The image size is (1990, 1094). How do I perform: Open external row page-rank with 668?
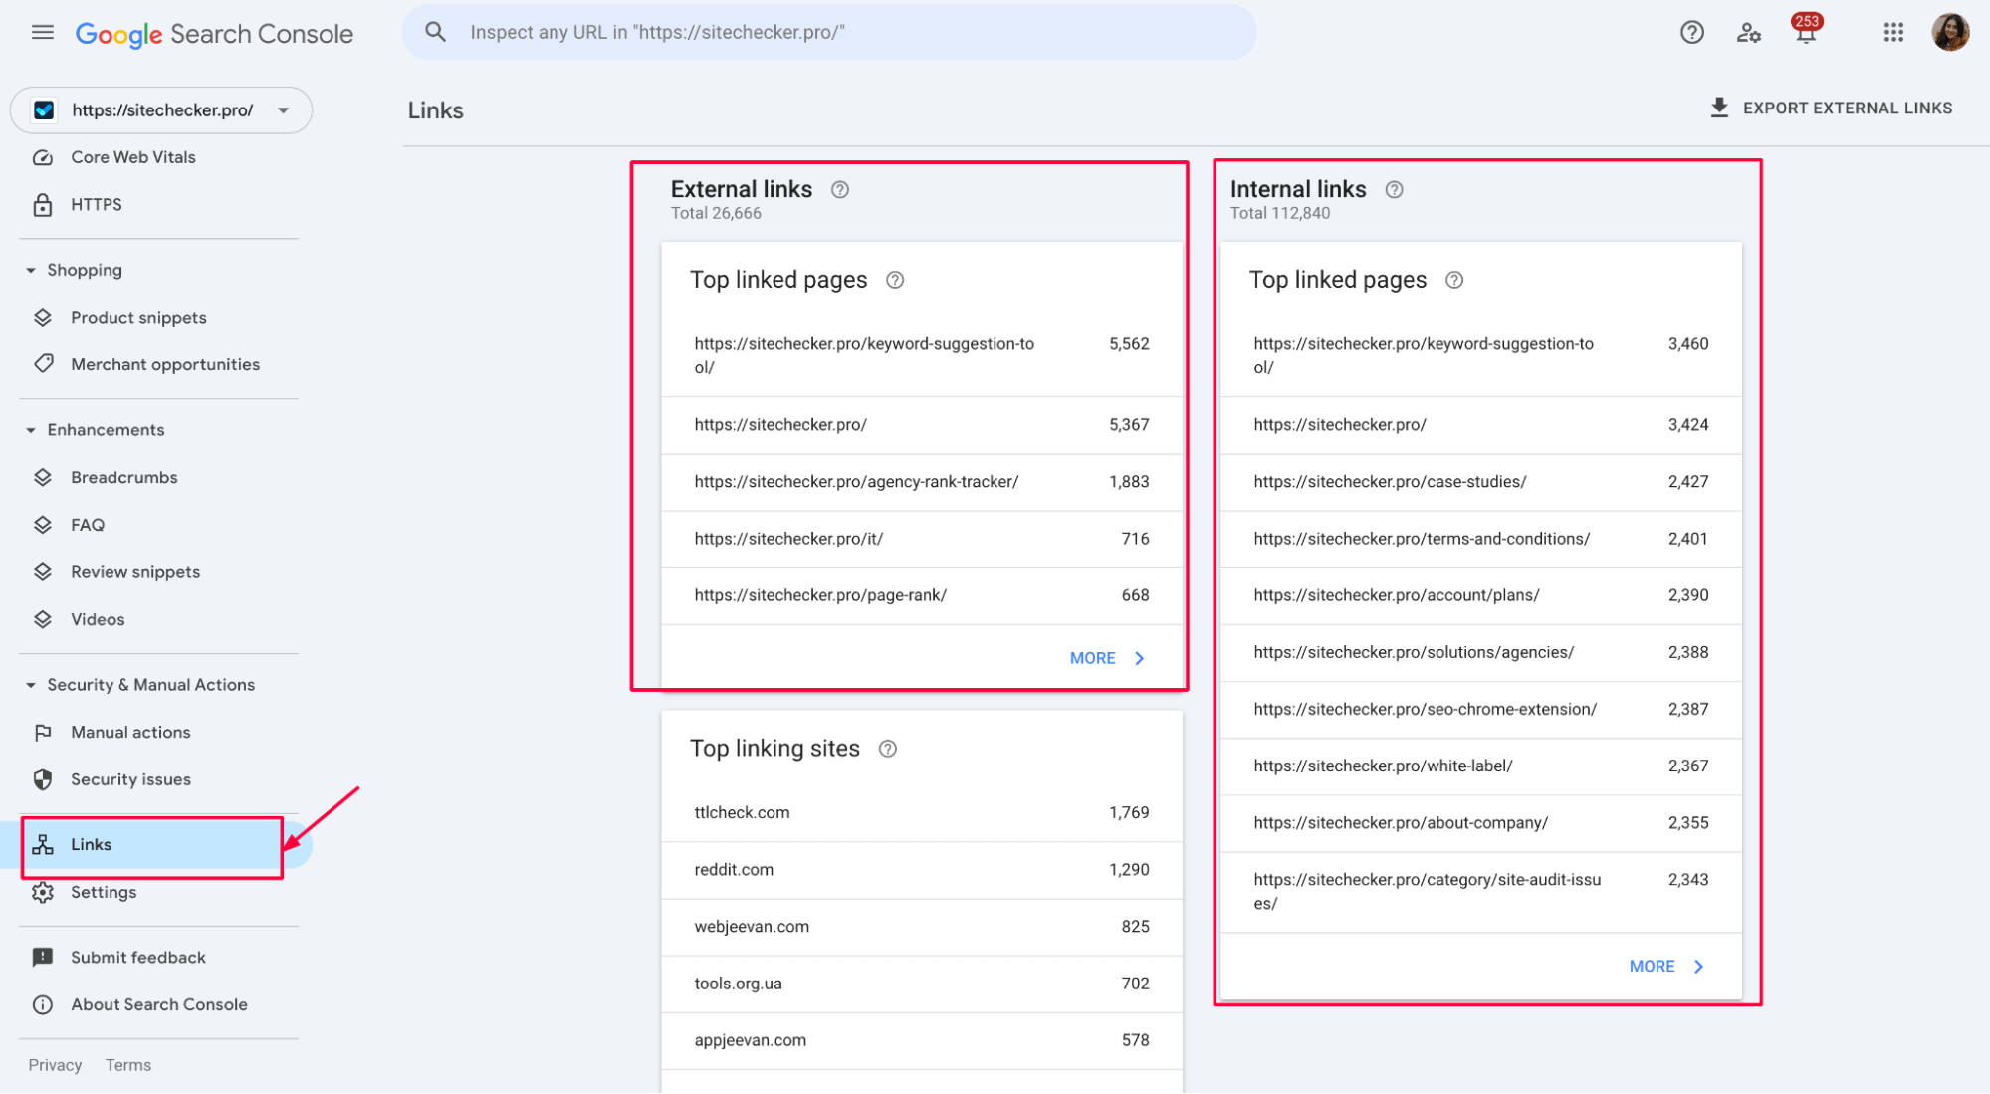922,595
